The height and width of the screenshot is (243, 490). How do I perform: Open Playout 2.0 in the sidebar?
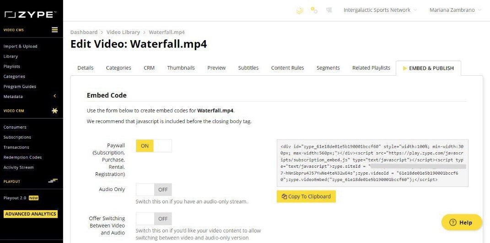click(15, 198)
